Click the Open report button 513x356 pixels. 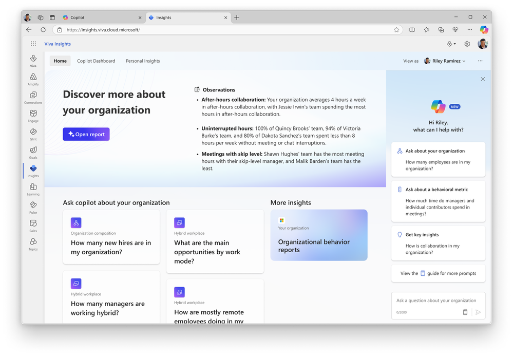pyautogui.click(x=86, y=134)
